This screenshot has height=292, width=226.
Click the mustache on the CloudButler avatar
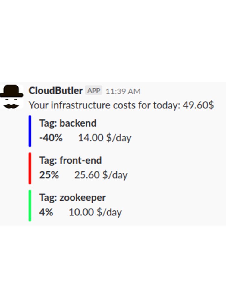pos(11,106)
